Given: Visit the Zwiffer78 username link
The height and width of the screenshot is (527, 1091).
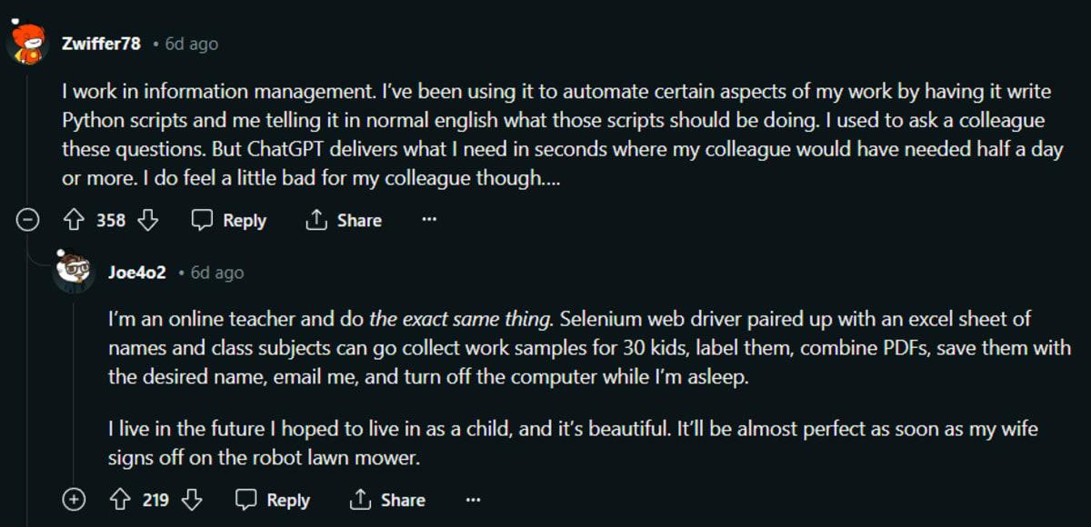Looking at the screenshot, I should coord(100,43).
